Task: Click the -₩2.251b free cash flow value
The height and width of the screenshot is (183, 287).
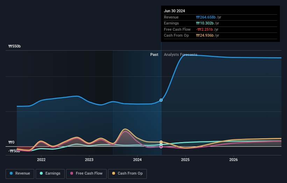Action: [205, 29]
